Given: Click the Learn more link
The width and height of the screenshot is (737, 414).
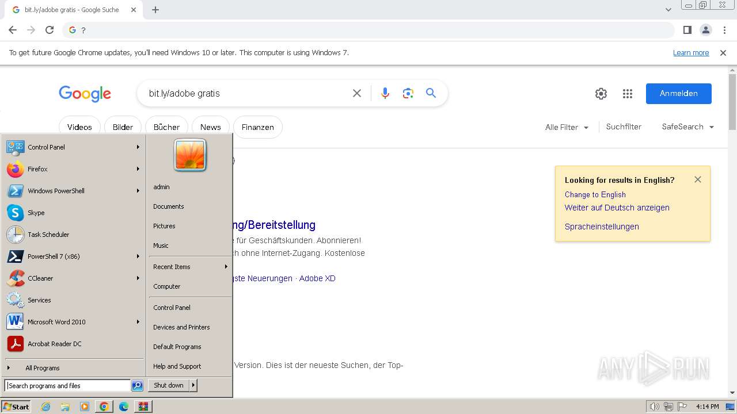Looking at the screenshot, I should click(x=691, y=53).
